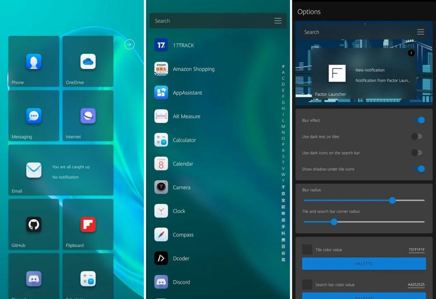This screenshot has height=299, width=436.
Task: Adjust the Blur radius slider handle
Action: (x=392, y=200)
